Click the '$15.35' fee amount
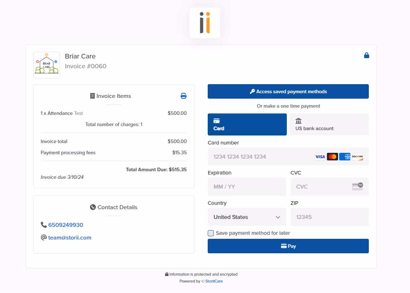The width and height of the screenshot is (410, 293). pyautogui.click(x=180, y=152)
